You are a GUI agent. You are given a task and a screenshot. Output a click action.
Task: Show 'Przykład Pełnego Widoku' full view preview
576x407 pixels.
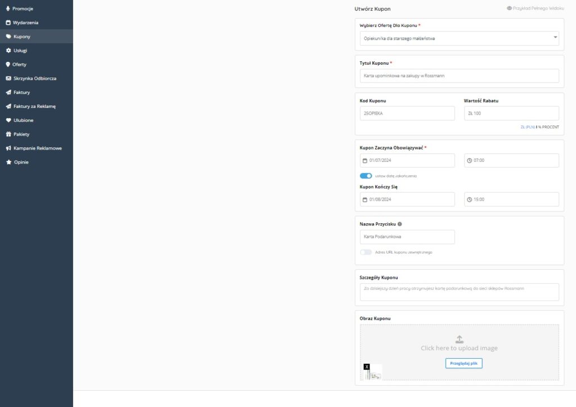pyautogui.click(x=534, y=8)
